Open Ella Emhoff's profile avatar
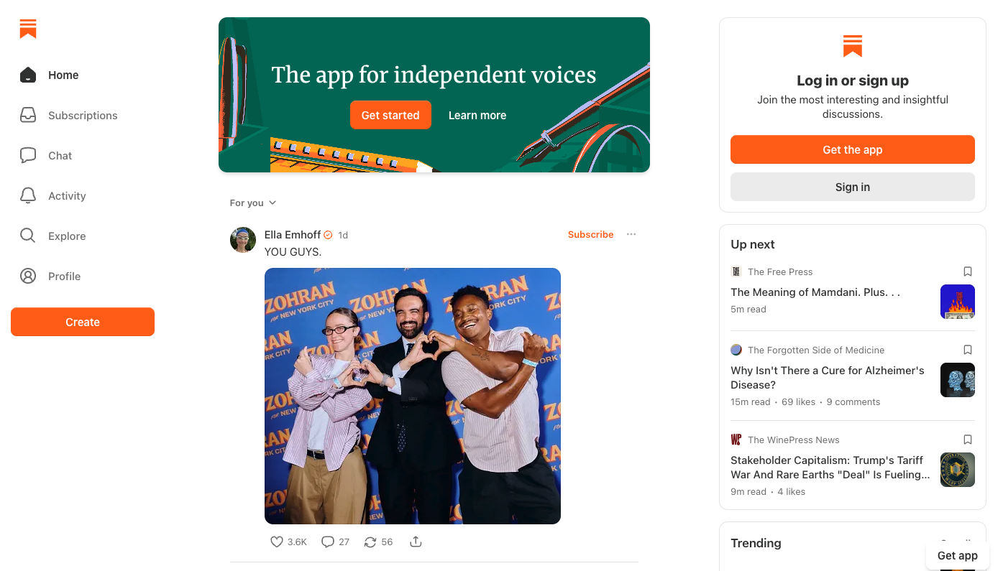 pos(243,240)
